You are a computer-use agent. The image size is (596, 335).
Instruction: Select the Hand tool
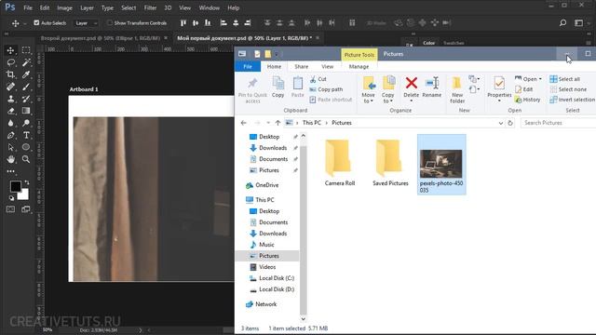(10, 159)
